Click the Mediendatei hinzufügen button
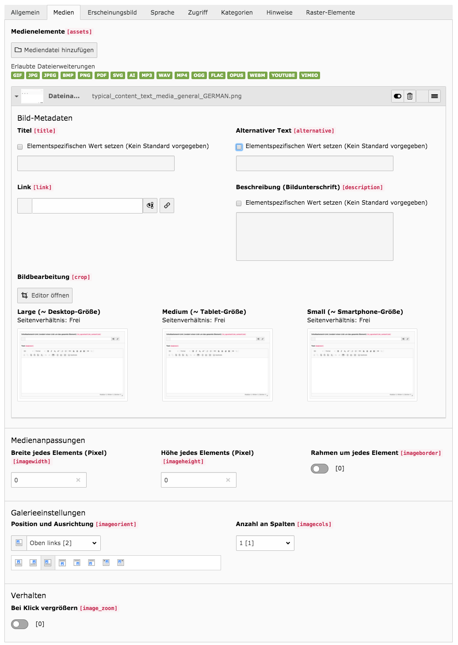Screen dimensions: 458x645 click(54, 50)
